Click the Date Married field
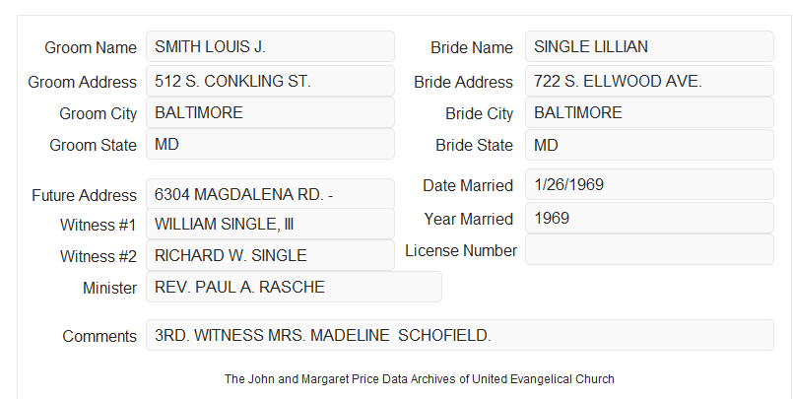793x399 pixels. (649, 184)
